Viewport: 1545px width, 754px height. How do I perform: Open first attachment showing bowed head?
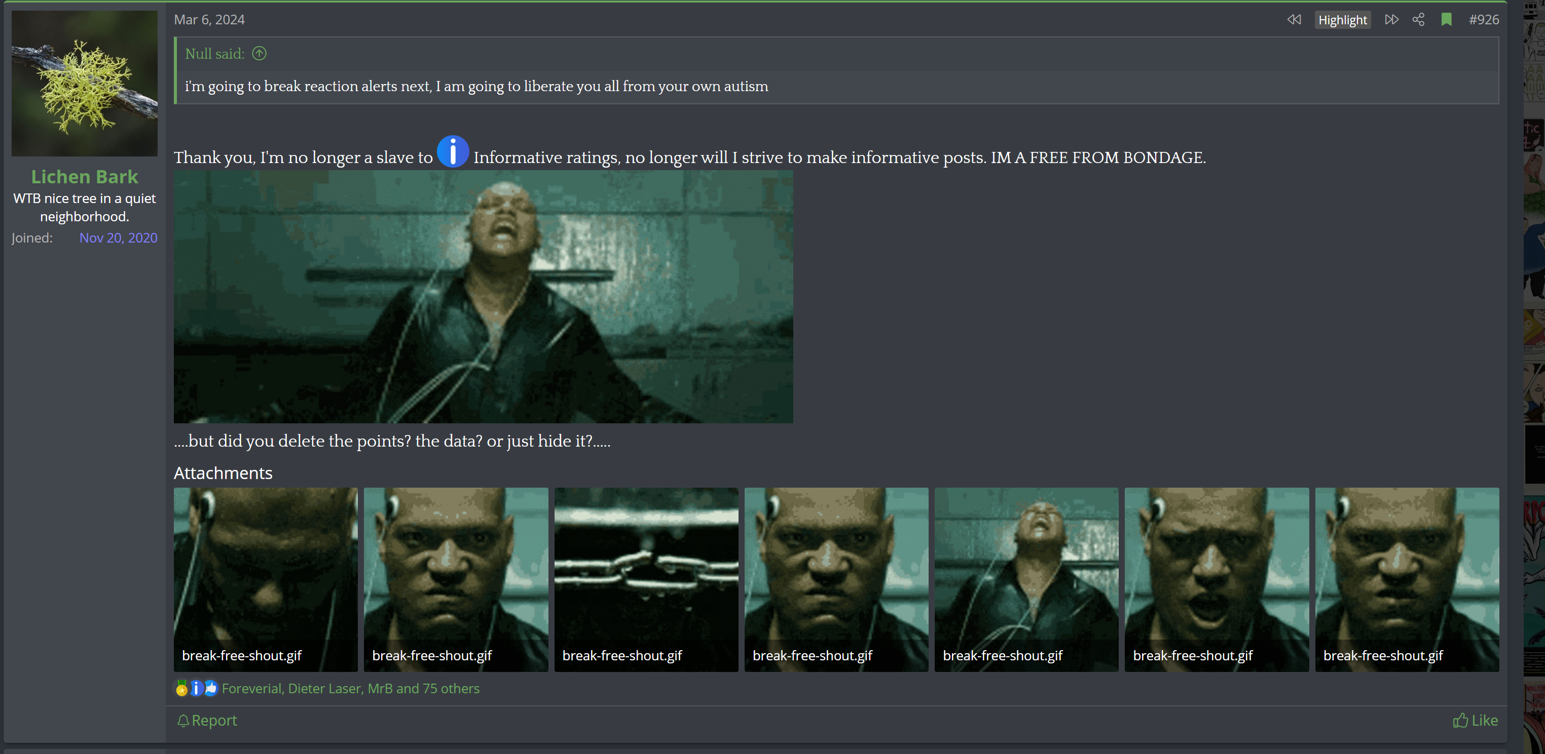point(266,580)
